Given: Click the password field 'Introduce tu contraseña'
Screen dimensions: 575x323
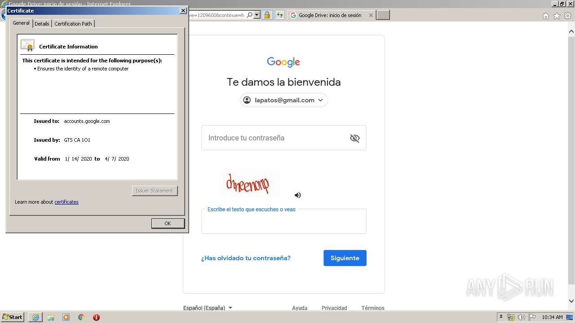Looking at the screenshot, I should 284,138.
